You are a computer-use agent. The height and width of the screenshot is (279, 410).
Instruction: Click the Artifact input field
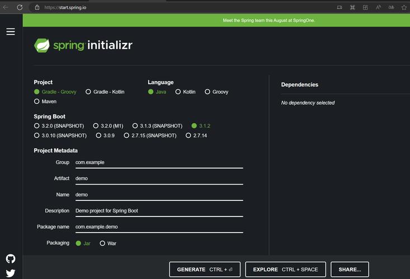159,179
